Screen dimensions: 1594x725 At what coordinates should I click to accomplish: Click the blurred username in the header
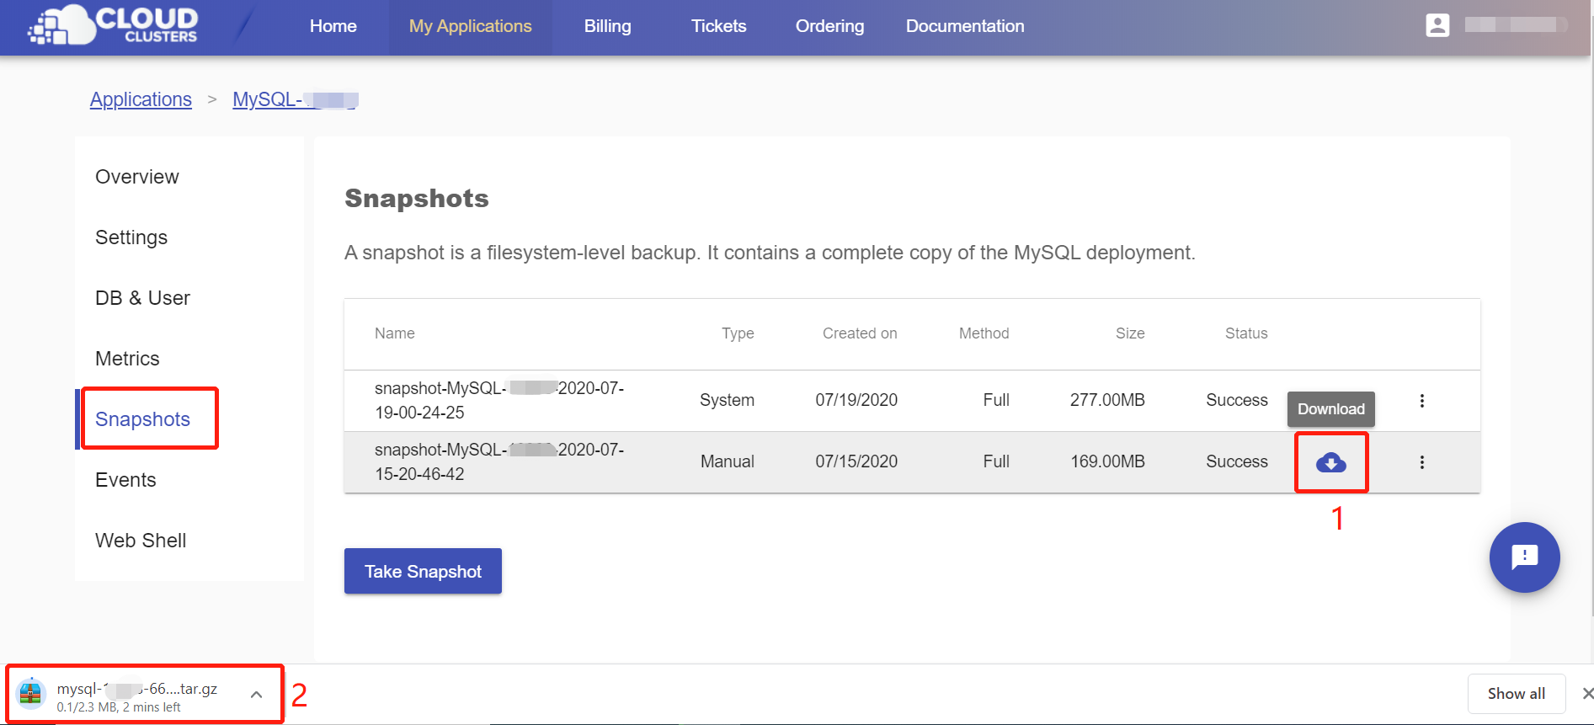click(1516, 25)
